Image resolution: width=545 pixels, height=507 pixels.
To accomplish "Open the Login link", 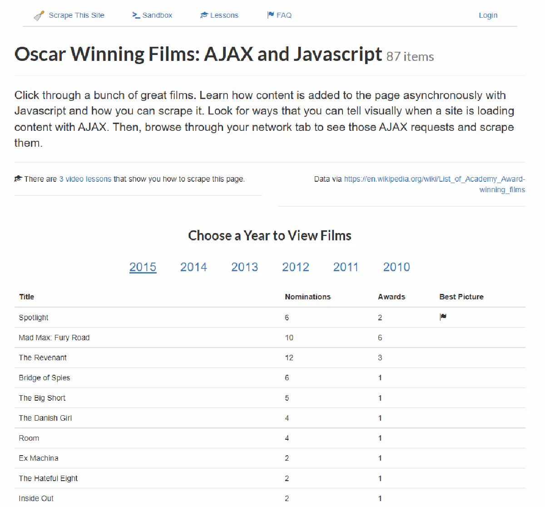I will 488,15.
